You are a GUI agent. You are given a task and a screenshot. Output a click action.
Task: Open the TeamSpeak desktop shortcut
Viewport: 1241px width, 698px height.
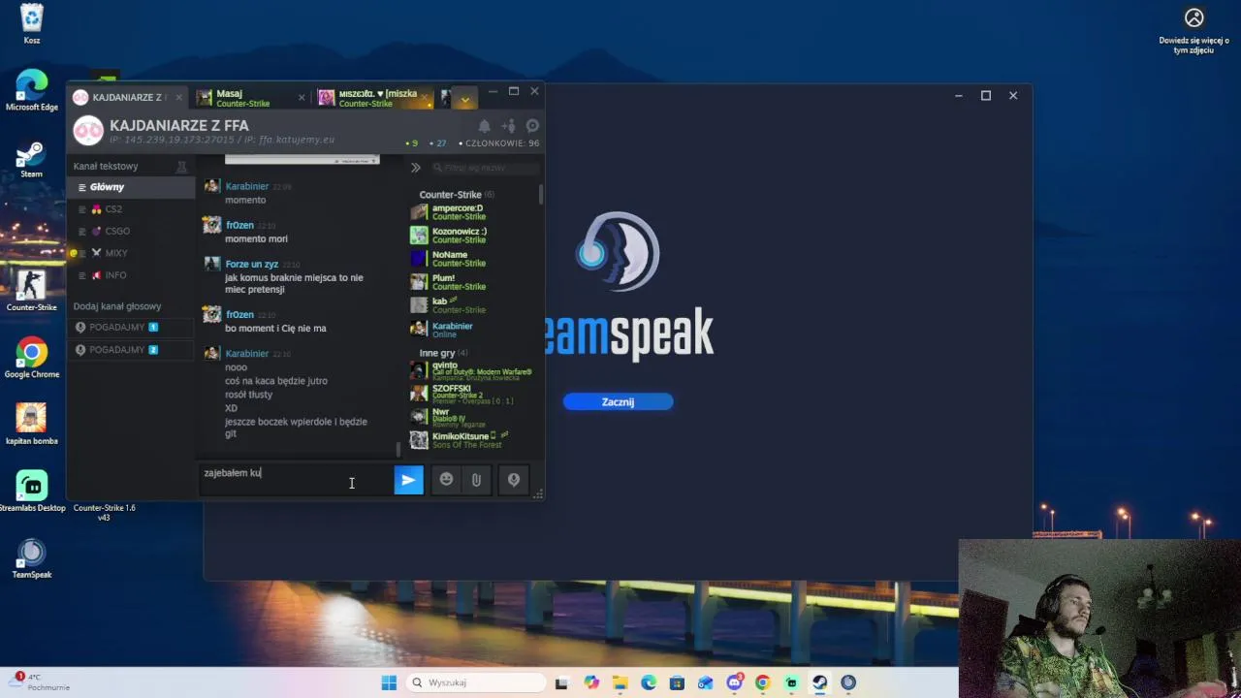pos(31,558)
